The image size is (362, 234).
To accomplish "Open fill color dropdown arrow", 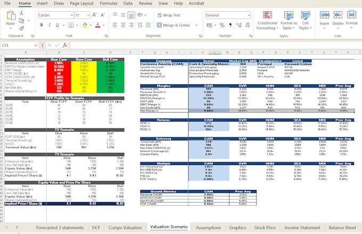I will (90, 25).
